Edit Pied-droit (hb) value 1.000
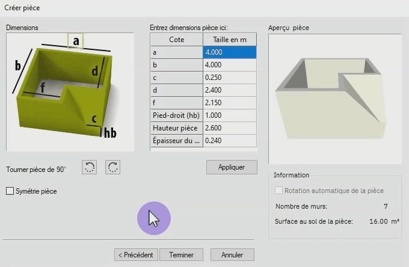The height and width of the screenshot is (267, 409). click(x=230, y=115)
